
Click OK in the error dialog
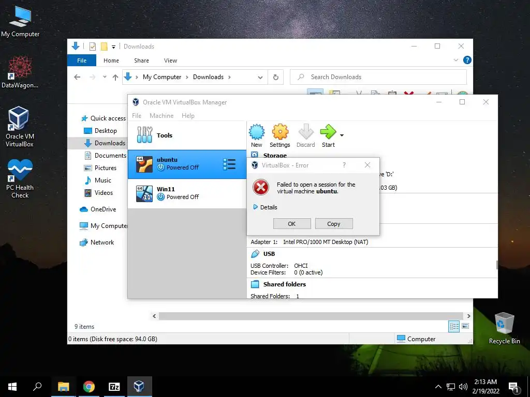[292, 224]
